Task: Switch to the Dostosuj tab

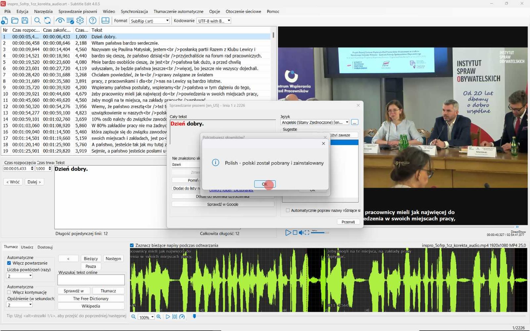Action: [45, 247]
